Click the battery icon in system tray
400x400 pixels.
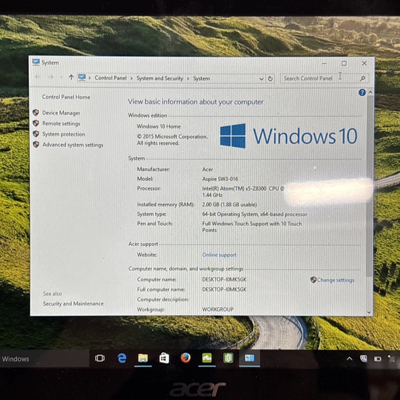point(377,359)
